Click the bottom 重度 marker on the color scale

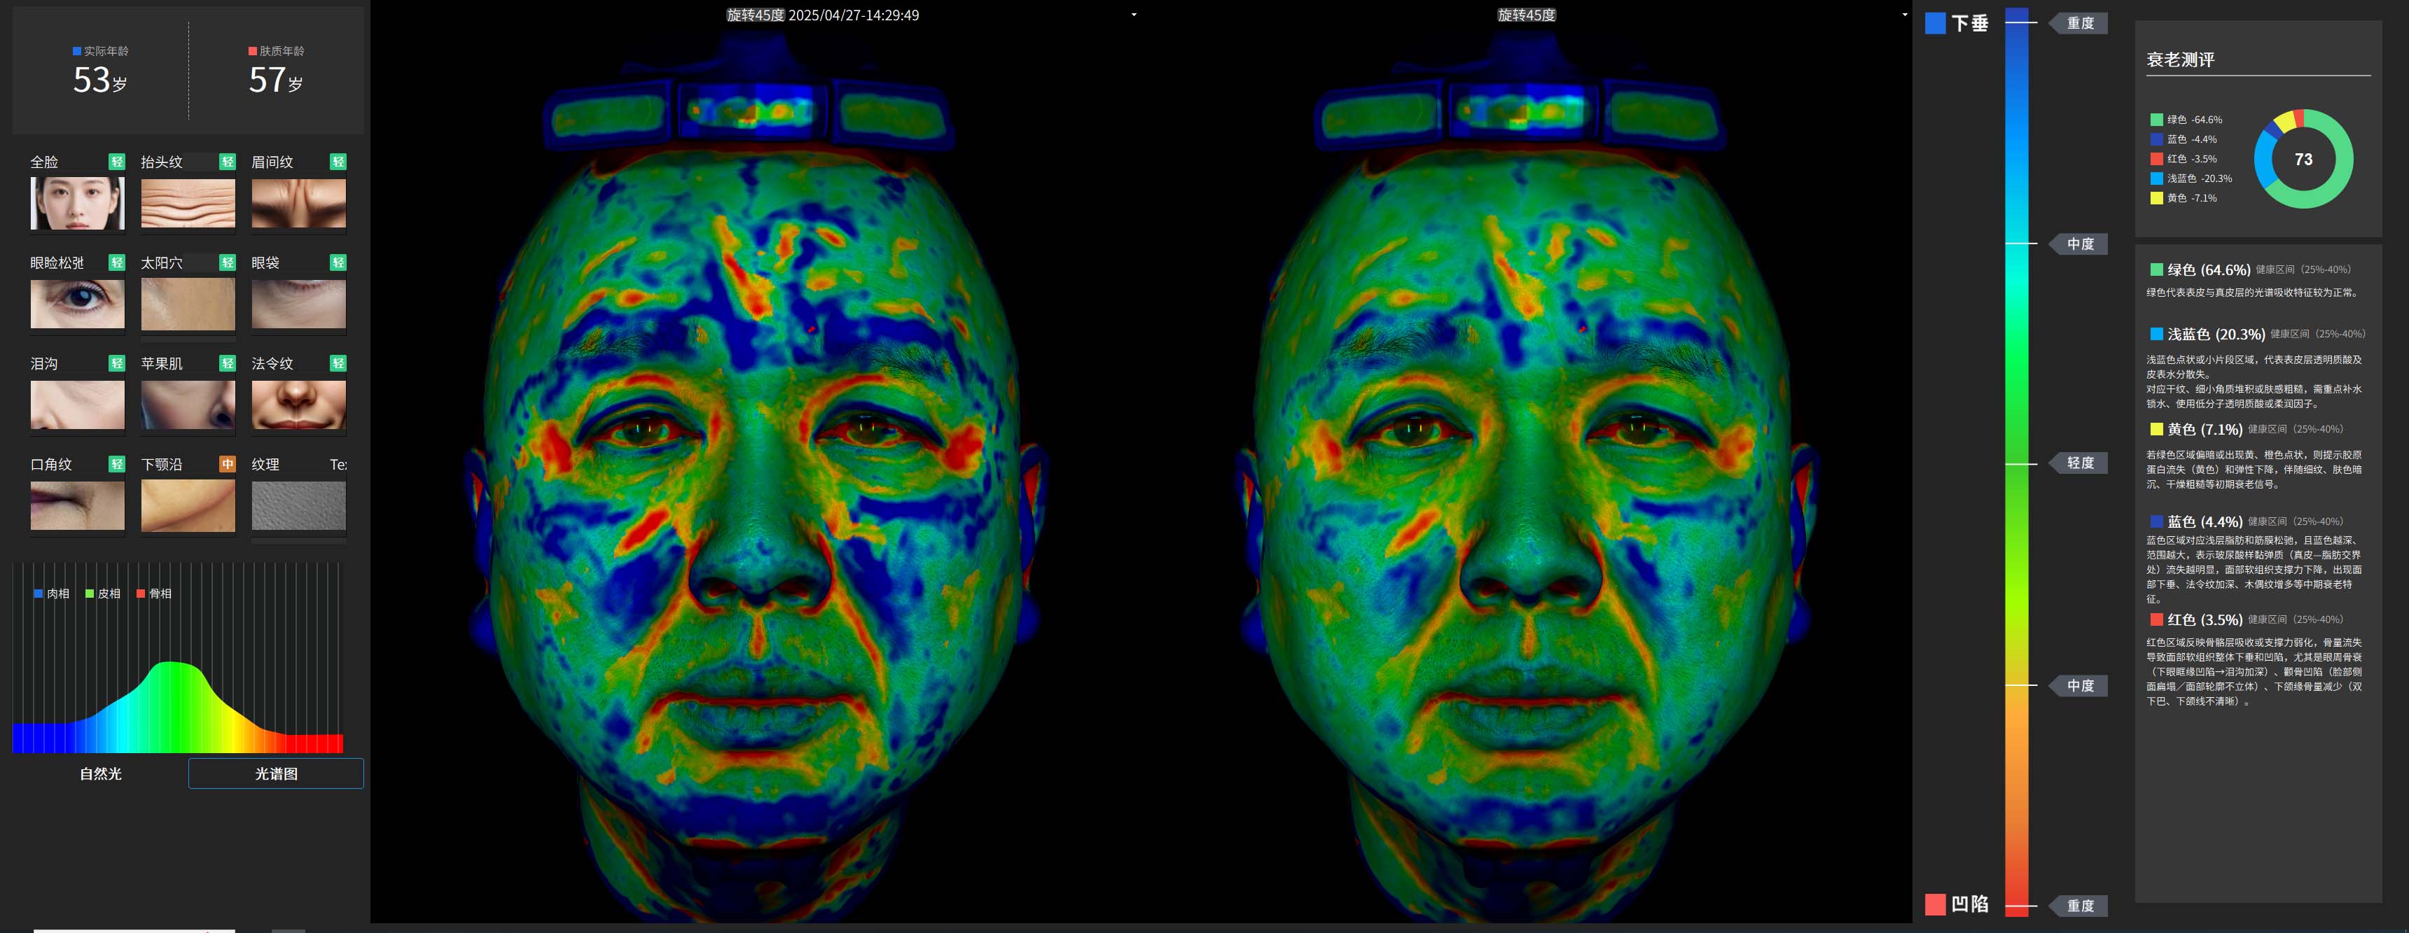[2079, 906]
